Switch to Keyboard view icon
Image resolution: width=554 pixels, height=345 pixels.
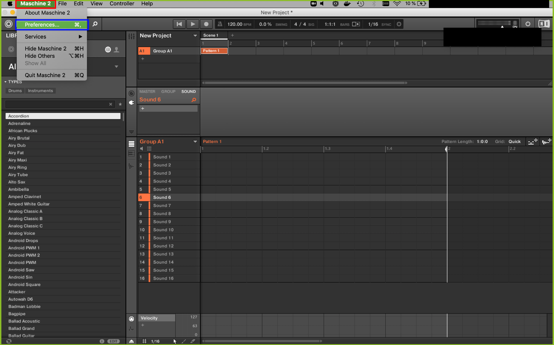click(x=131, y=154)
